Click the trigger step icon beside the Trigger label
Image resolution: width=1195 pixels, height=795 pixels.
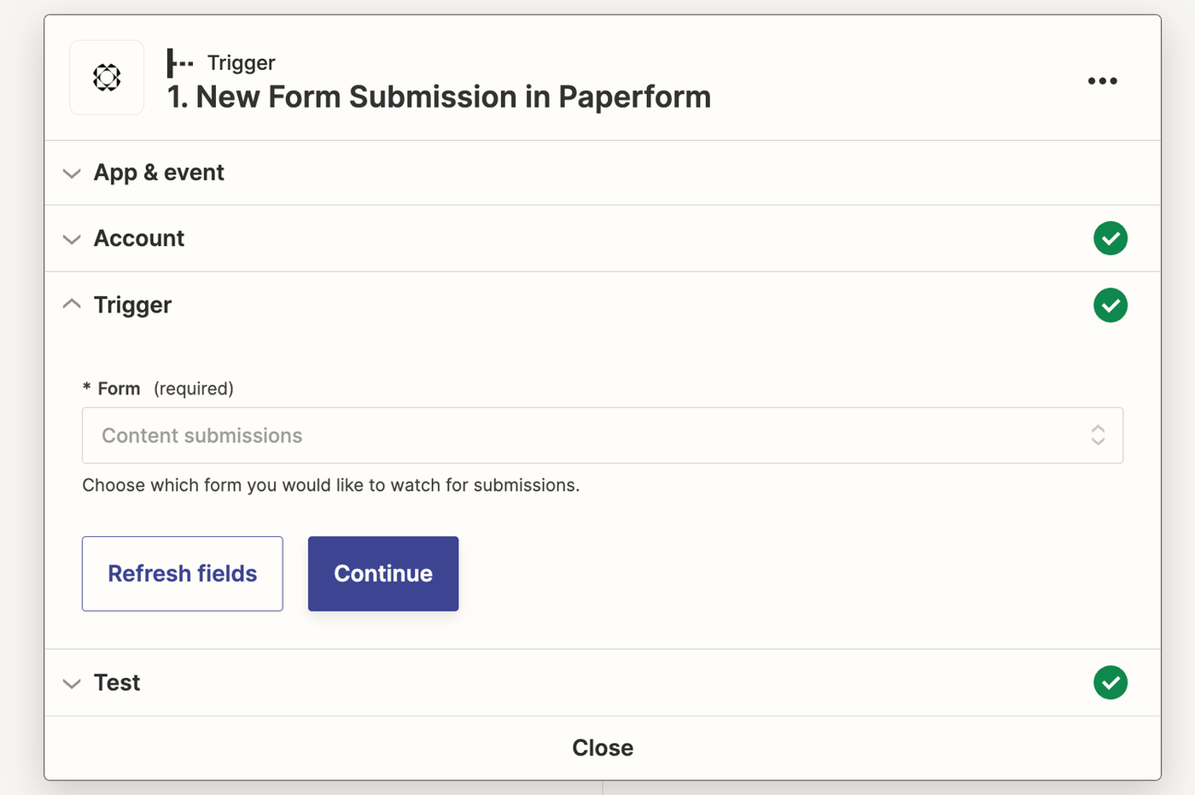[179, 63]
